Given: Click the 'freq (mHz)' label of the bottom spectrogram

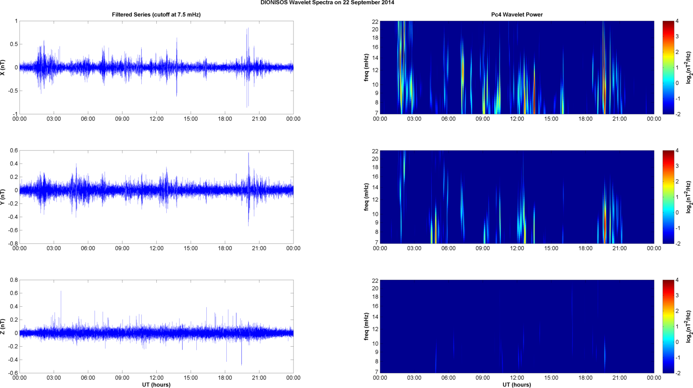Looking at the screenshot, I should [x=366, y=326].
